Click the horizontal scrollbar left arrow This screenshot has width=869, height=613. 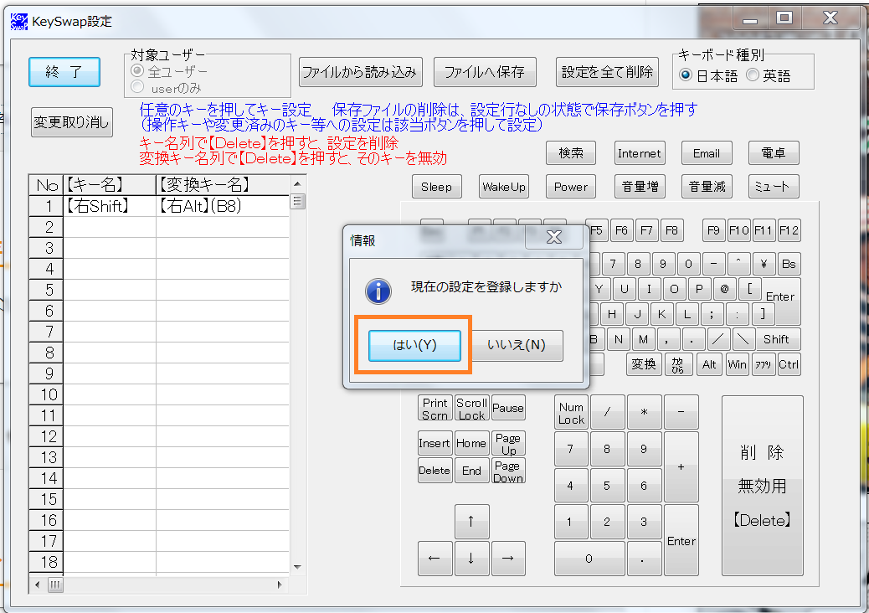[38, 584]
